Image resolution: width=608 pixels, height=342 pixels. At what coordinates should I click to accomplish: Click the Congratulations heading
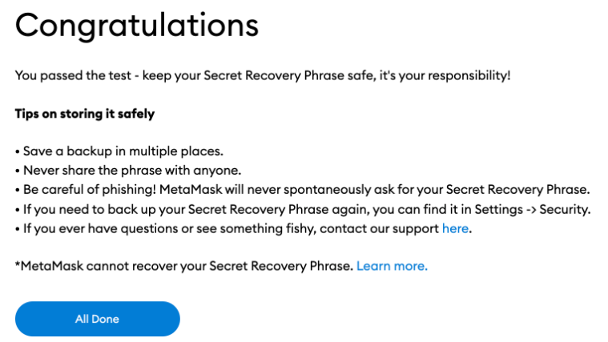tap(137, 26)
